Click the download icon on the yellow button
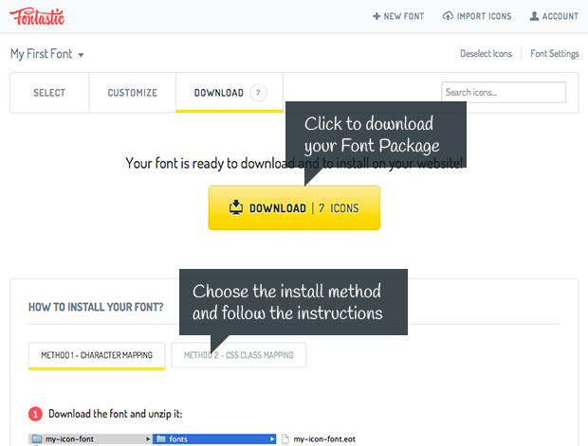 [x=236, y=207]
